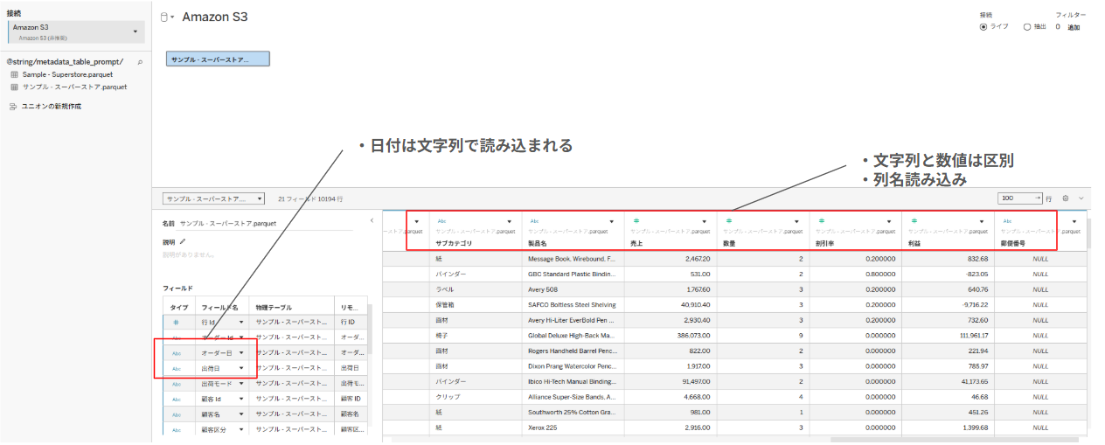The image size is (1105, 445).
Task: Click the Abc type icon of 製品名 column
Action: coord(534,221)
